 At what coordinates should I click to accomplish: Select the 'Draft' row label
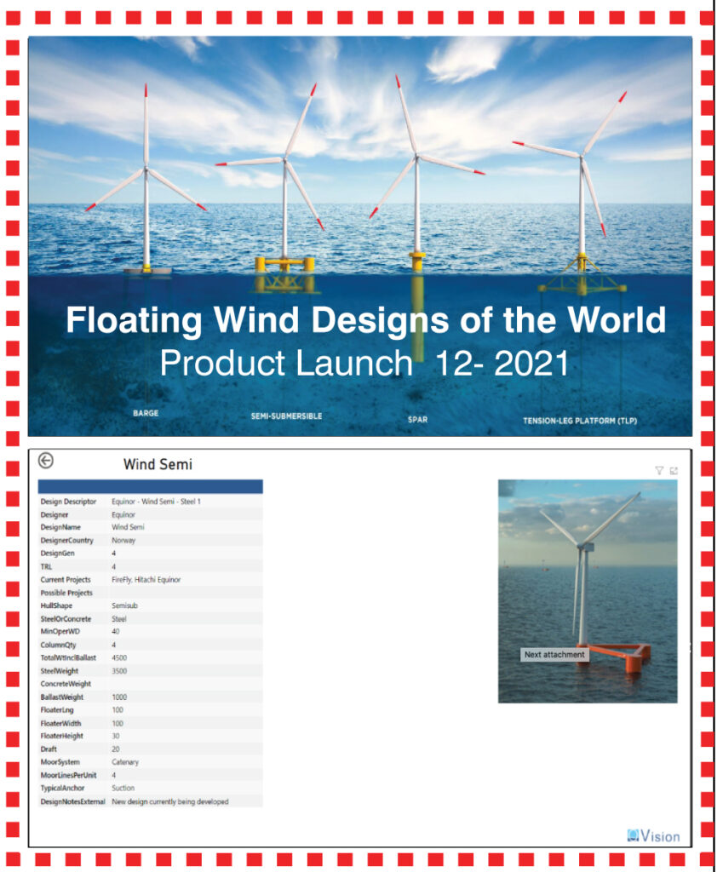(x=49, y=749)
